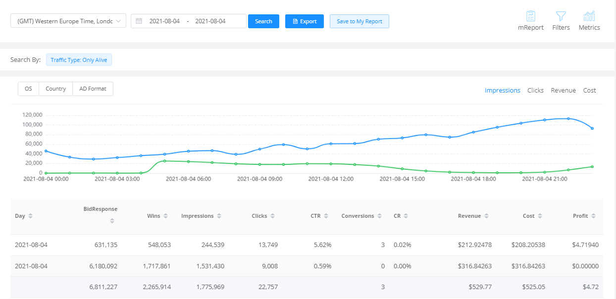Click the total Cost $525.05
The height and width of the screenshot is (299, 616).
pos(533,287)
